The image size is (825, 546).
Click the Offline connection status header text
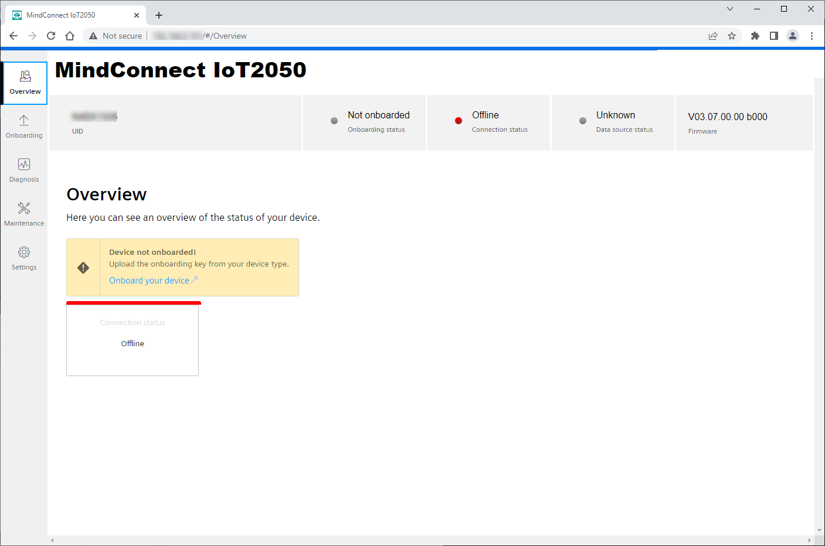[x=486, y=115]
